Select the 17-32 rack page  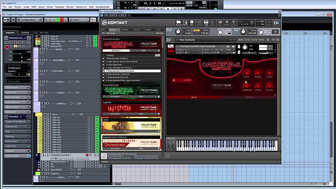click(x=247, y=40)
